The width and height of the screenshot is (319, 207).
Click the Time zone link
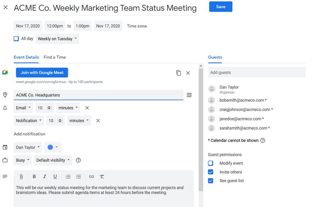[x=137, y=26]
